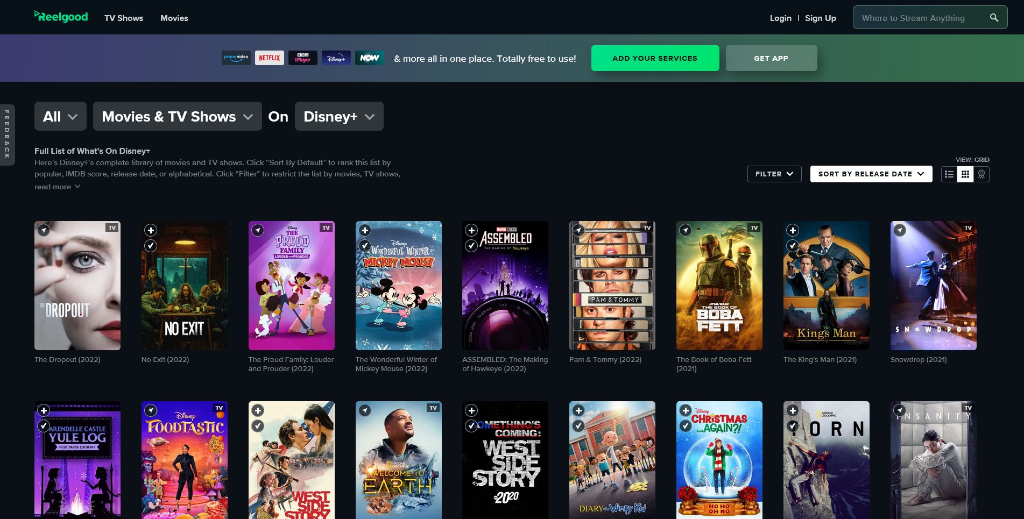The image size is (1024, 519).
Task: Open the Disney+ service dropdown
Action: [338, 116]
